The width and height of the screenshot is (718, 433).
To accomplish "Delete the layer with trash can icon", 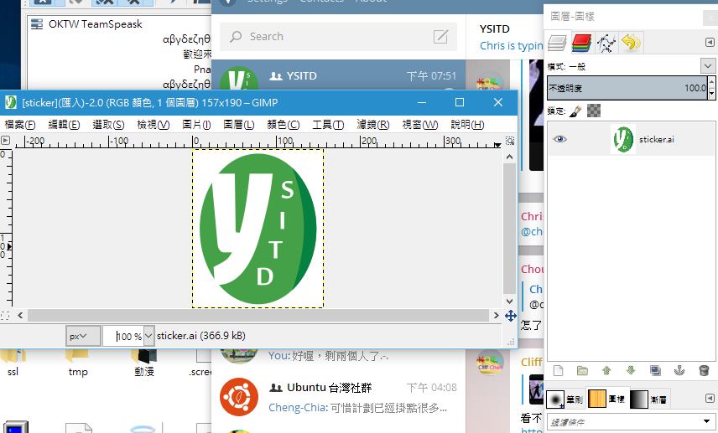I will [x=705, y=370].
